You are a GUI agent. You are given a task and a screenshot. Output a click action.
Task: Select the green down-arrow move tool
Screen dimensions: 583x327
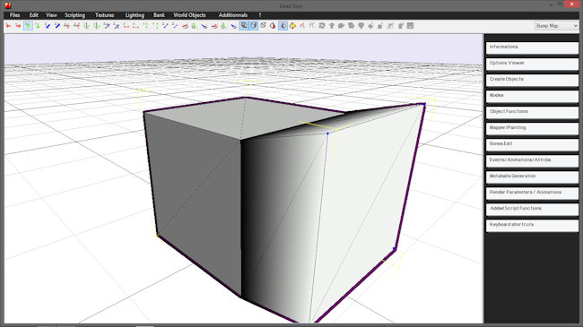[38, 26]
